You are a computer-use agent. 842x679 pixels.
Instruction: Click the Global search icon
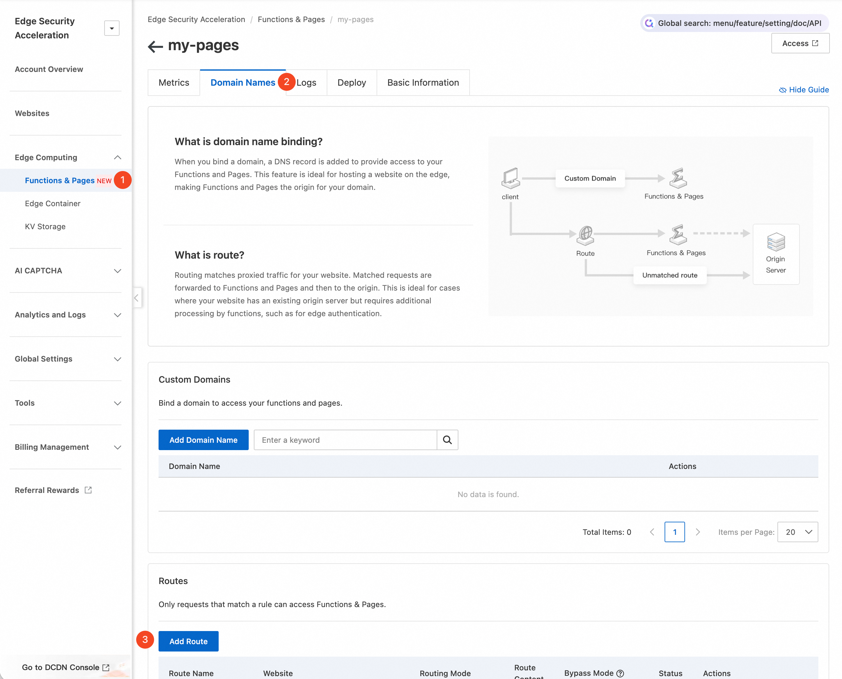(649, 23)
